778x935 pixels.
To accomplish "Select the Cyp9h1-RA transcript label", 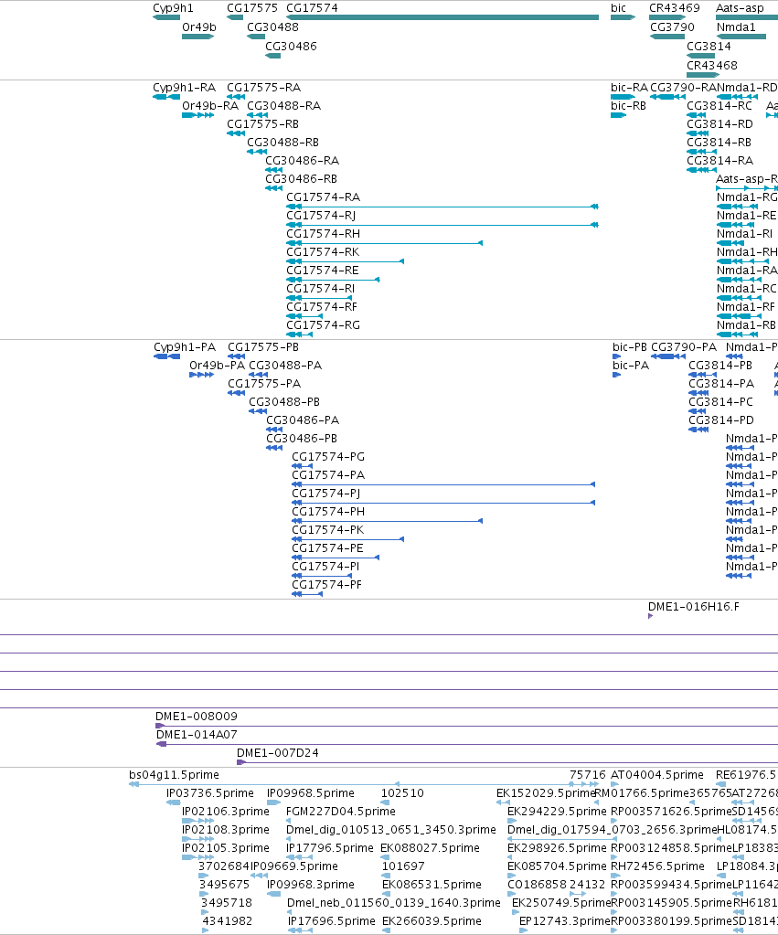I will click(185, 88).
